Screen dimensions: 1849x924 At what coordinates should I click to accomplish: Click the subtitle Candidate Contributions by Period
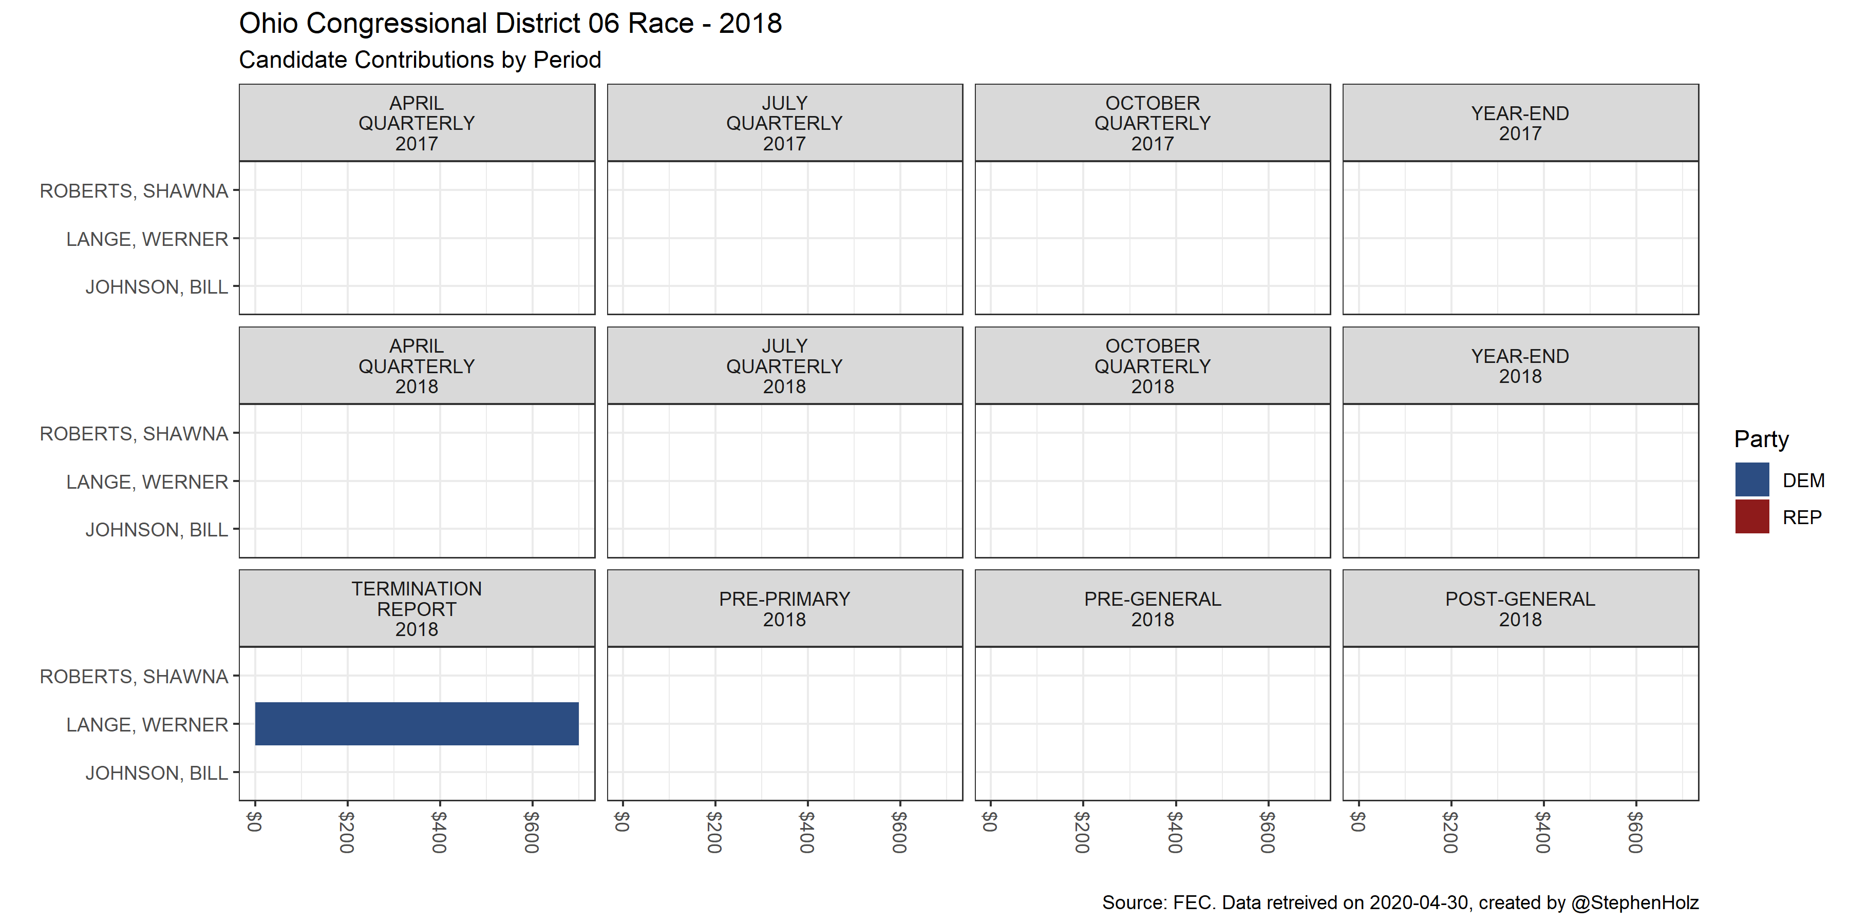point(420,60)
